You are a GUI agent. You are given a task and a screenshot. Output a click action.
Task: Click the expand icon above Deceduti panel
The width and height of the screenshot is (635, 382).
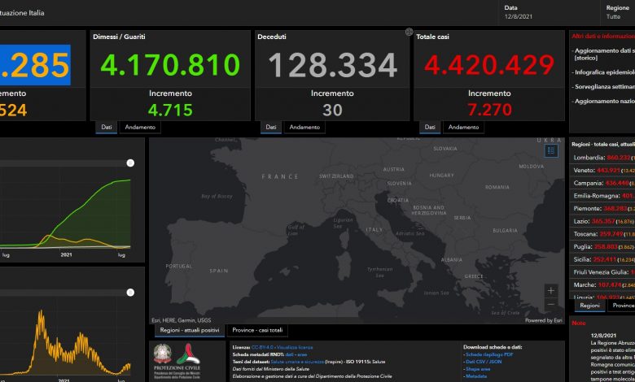(409, 33)
